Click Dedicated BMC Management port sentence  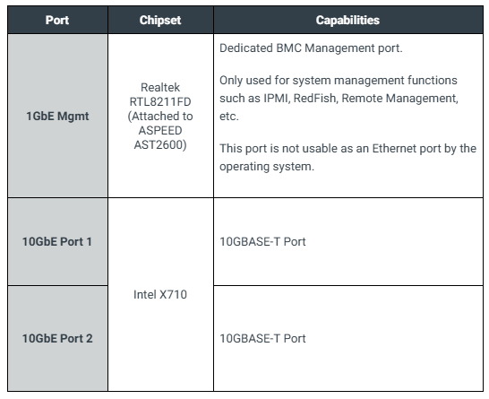click(x=311, y=48)
